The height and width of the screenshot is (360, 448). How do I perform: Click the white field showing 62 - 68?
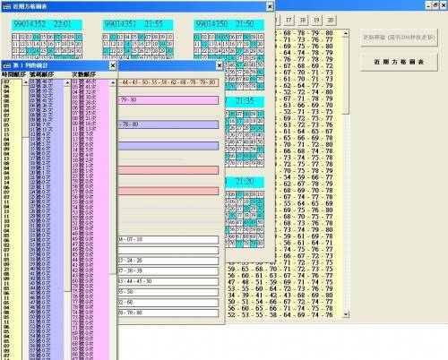click(168, 303)
